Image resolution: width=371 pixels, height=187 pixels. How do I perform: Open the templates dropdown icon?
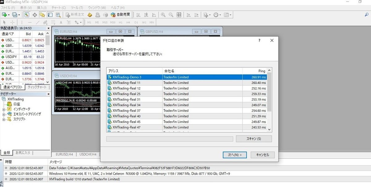click(228, 15)
